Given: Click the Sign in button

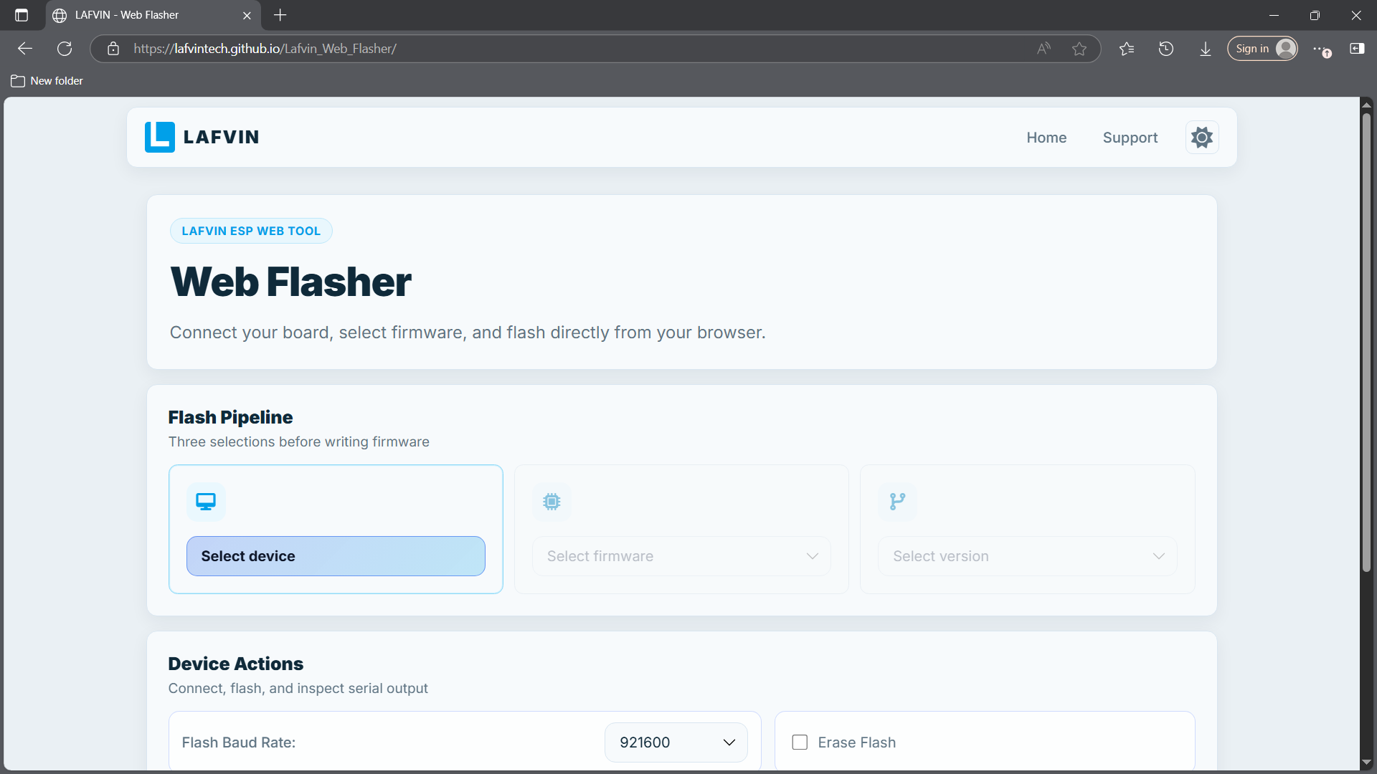Looking at the screenshot, I should point(1262,49).
